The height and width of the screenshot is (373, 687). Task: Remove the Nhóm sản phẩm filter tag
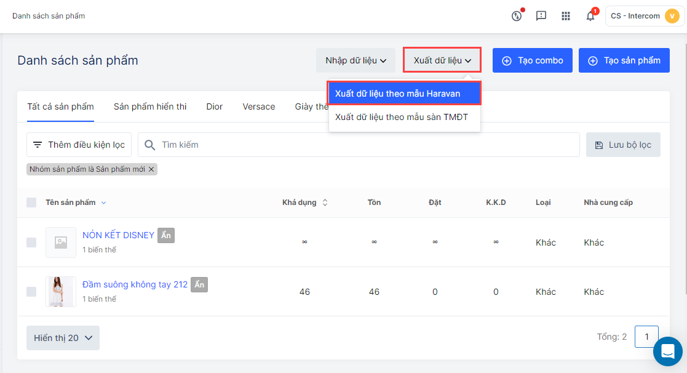coord(151,169)
